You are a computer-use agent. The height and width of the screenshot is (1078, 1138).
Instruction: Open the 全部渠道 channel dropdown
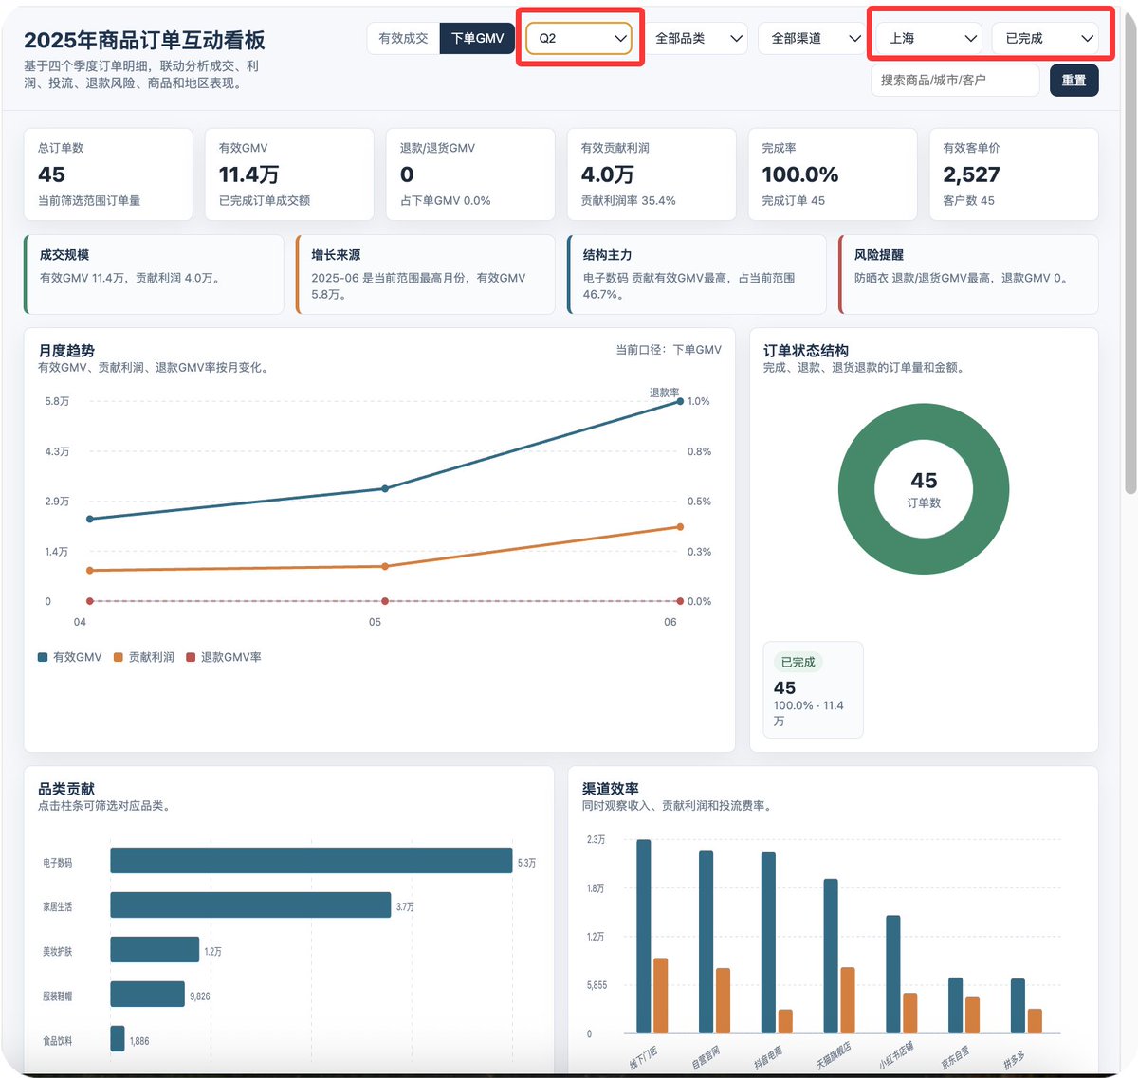(x=812, y=38)
